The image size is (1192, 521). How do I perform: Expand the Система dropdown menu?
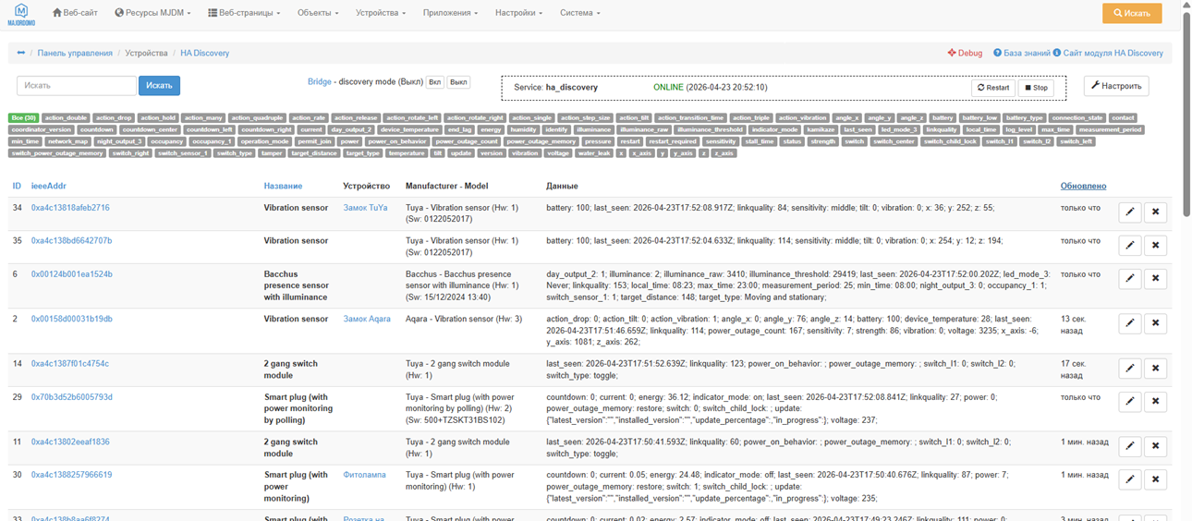579,13
